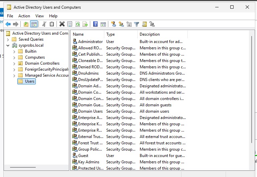Click the Find objects icon
Viewport: 257px width, 177px height.
pyautogui.click(x=144, y=24)
